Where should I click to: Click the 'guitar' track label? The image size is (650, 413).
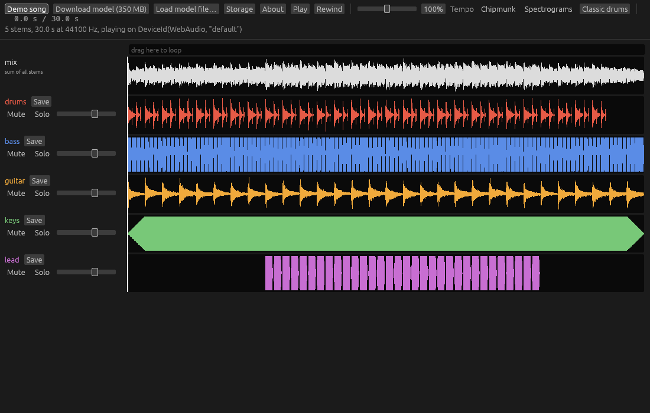click(x=15, y=181)
